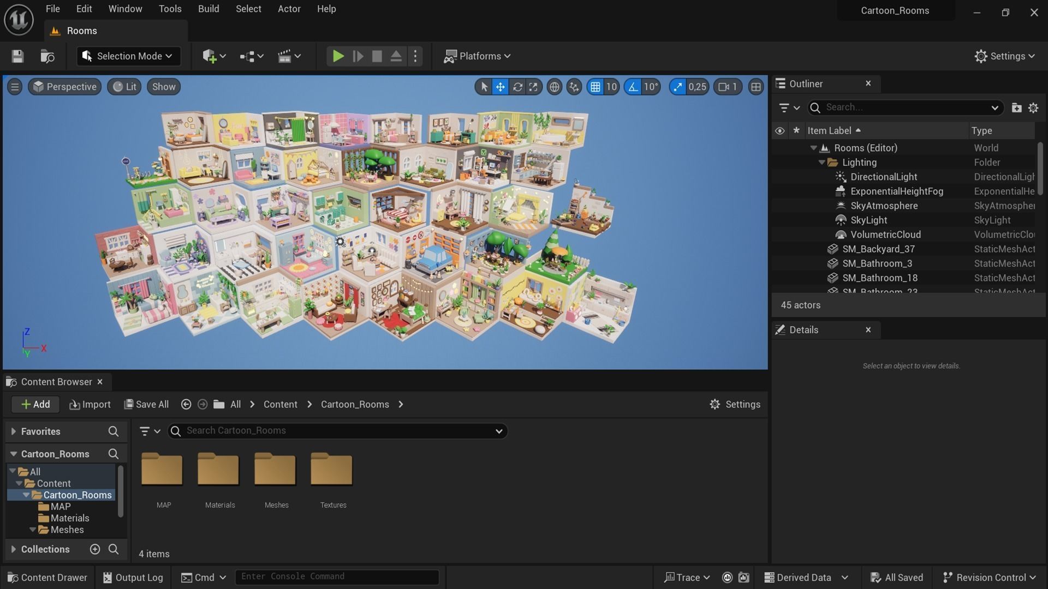
Task: Select the scale transform tool
Action: [x=533, y=87]
